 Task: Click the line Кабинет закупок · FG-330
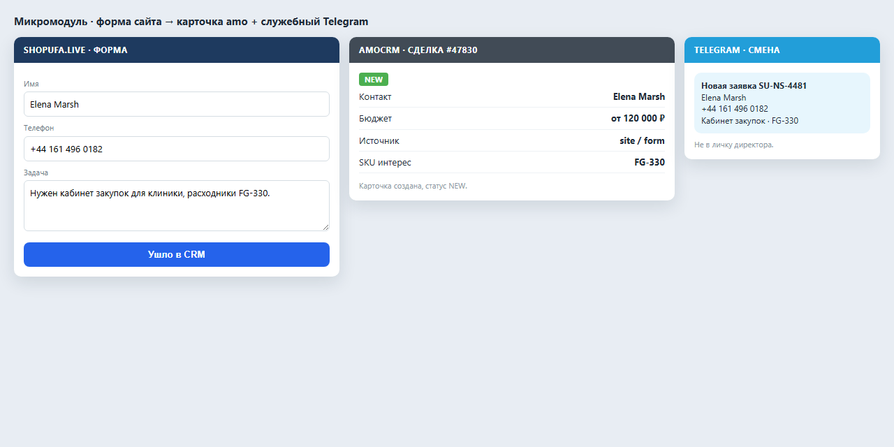tap(749, 121)
